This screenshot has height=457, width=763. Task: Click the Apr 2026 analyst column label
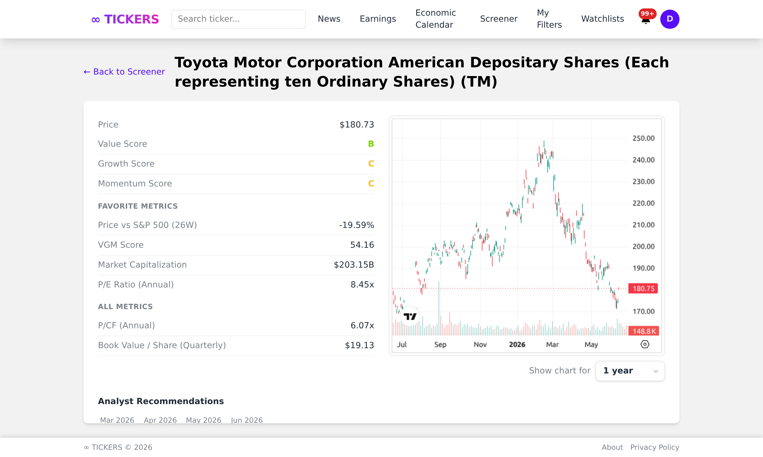[x=160, y=420]
